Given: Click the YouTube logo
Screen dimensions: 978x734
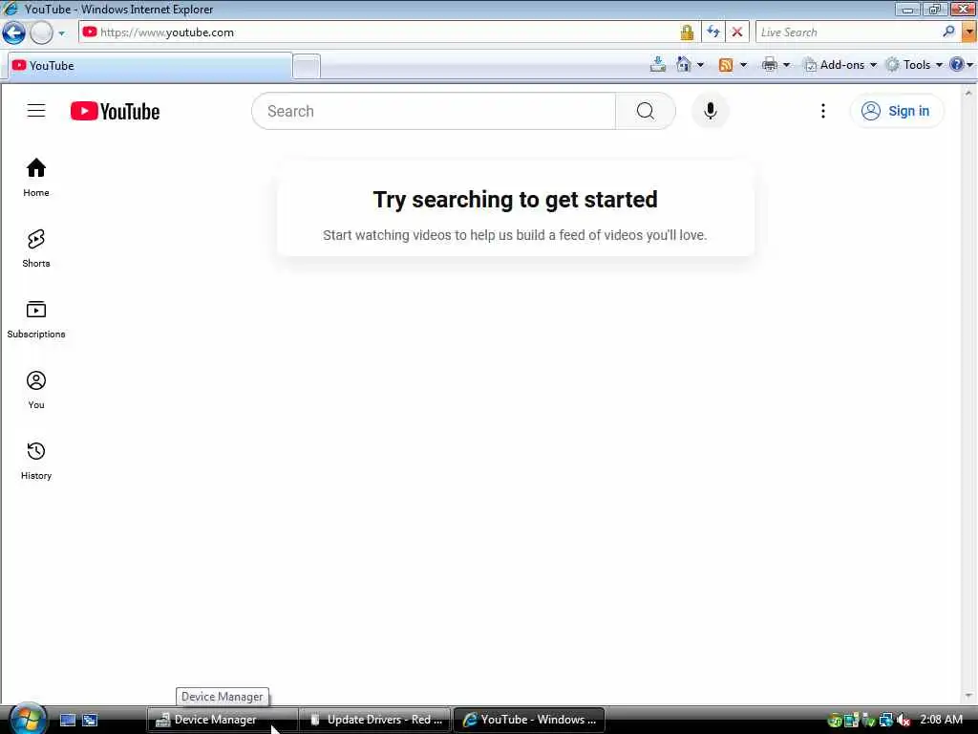Looking at the screenshot, I should [115, 111].
